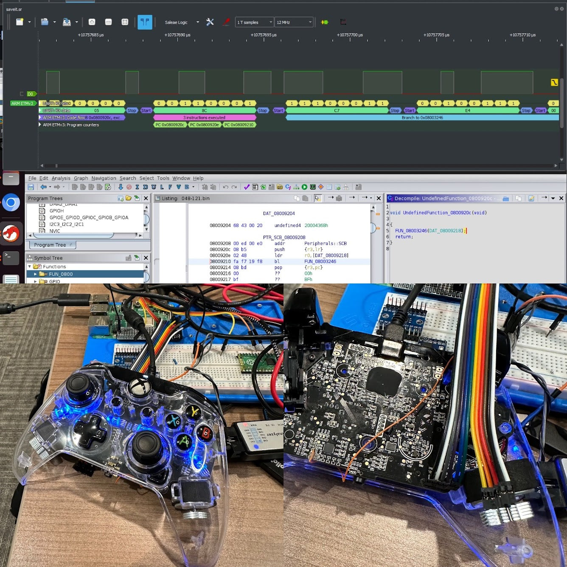Image resolution: width=567 pixels, height=567 pixels.
Task: Click the blue down arrow toolbar icon
Action: 121,187
